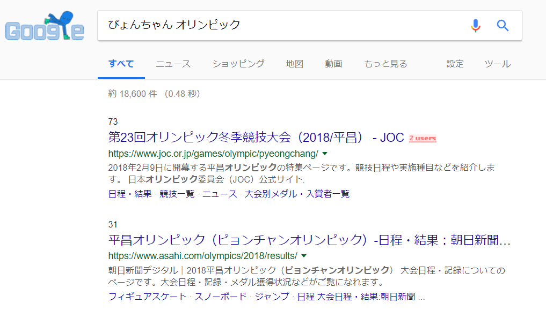Viewport: 546px width, 311px height.
Task: Open the ショッピング tab
Action: pos(238,64)
